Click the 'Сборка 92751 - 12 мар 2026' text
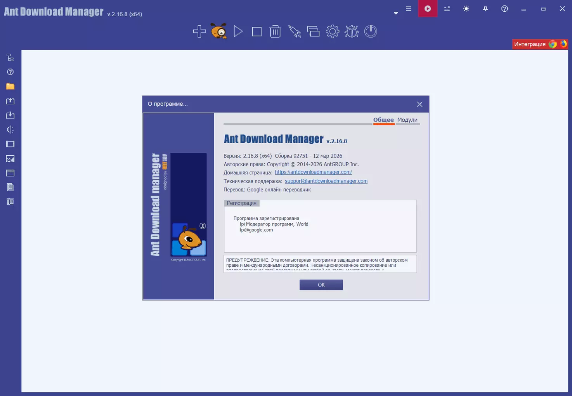Image resolution: width=572 pixels, height=396 pixels. pos(309,156)
